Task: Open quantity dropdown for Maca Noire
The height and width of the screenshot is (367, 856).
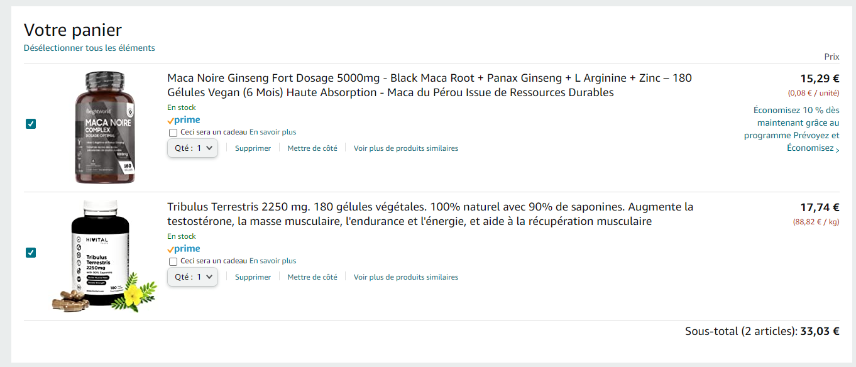Action: [x=192, y=148]
